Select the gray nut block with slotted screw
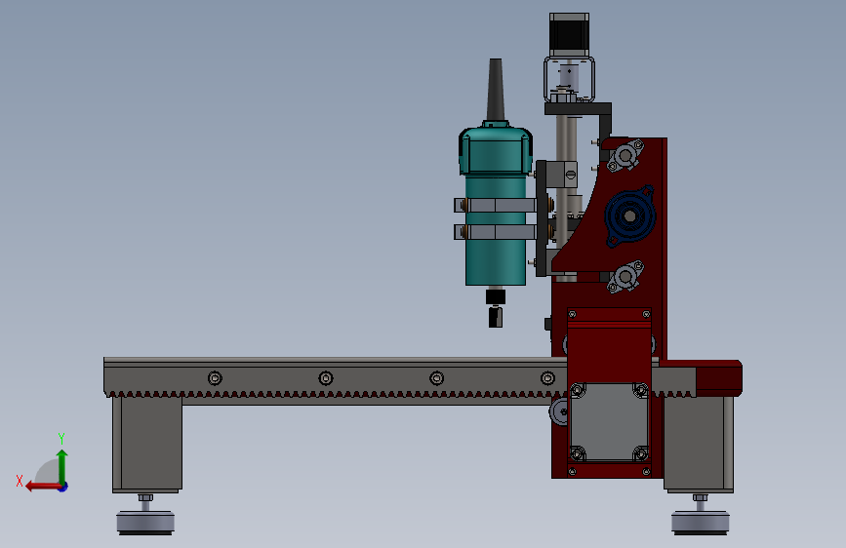 (x=561, y=175)
